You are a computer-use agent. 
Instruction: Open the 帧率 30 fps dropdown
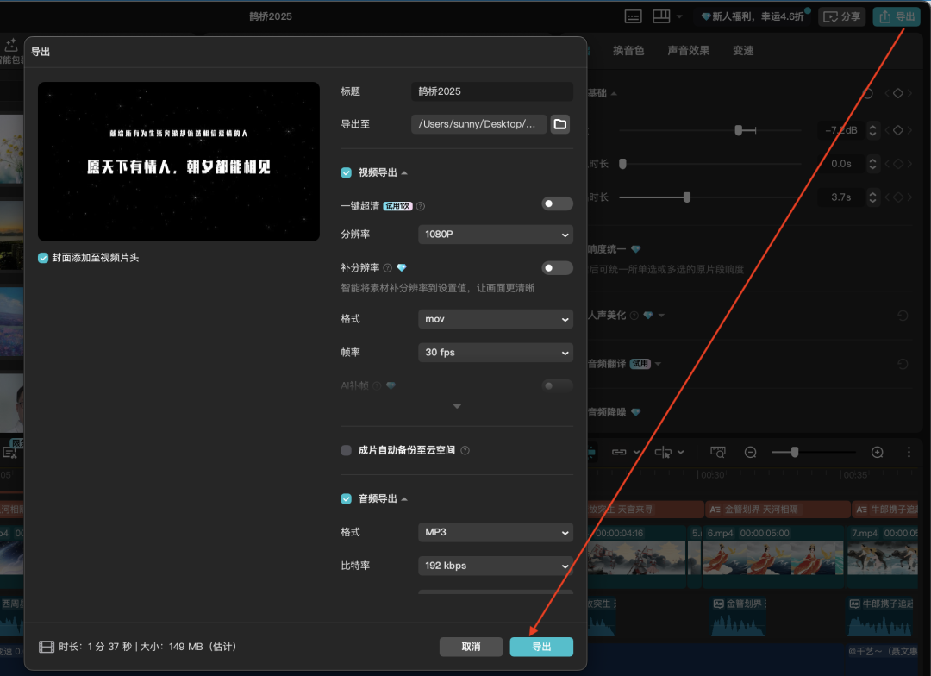[x=495, y=353]
